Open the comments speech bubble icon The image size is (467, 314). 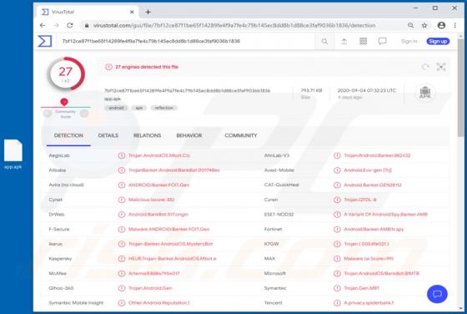383,41
